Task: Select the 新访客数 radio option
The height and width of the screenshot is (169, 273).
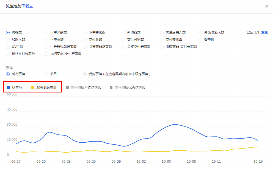Action: click(x=123, y=32)
